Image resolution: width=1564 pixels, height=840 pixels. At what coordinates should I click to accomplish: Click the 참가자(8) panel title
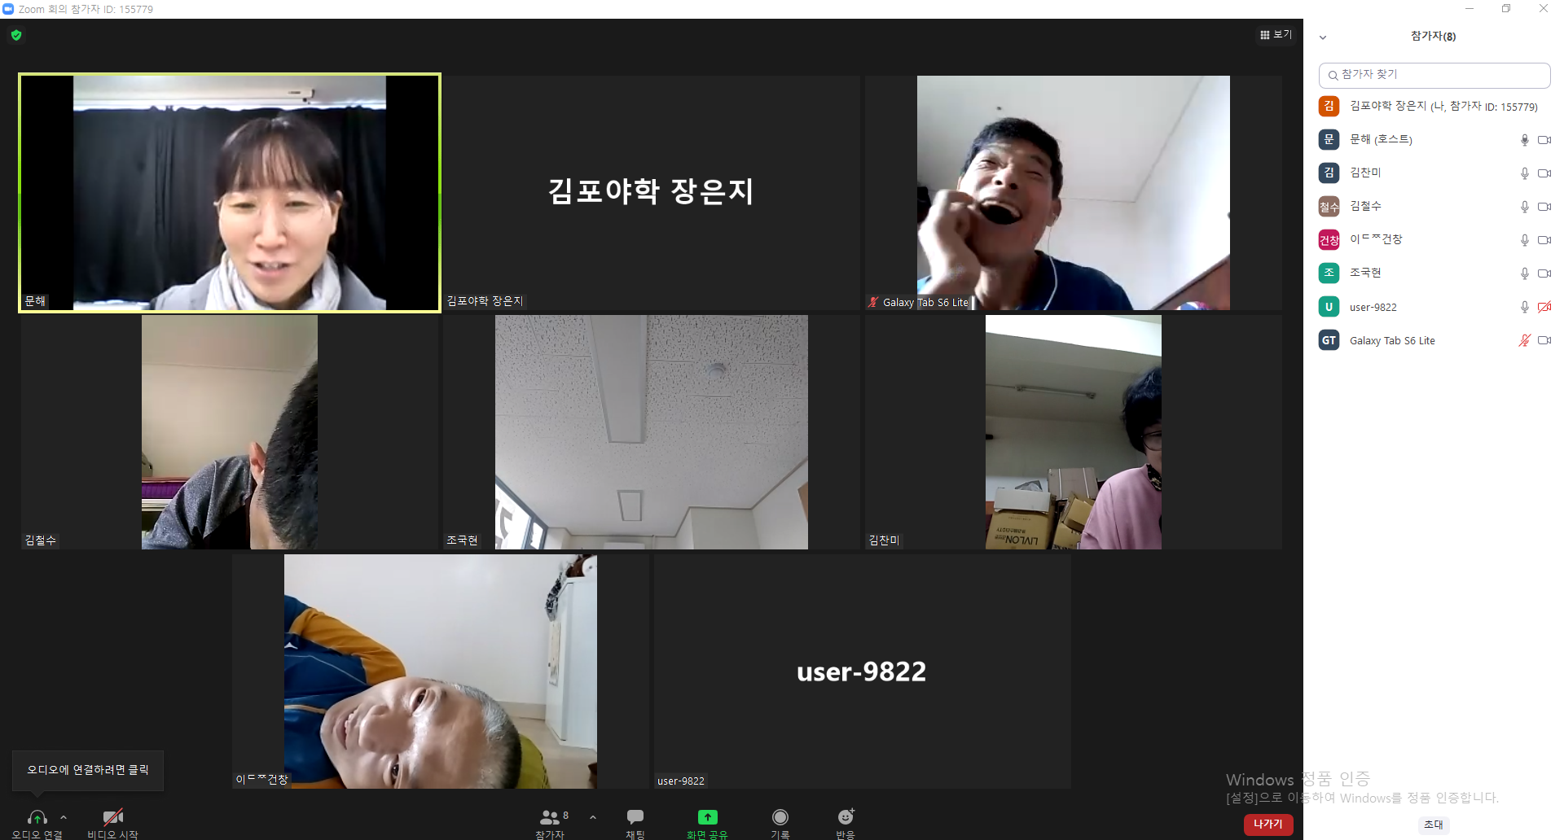[x=1434, y=37]
